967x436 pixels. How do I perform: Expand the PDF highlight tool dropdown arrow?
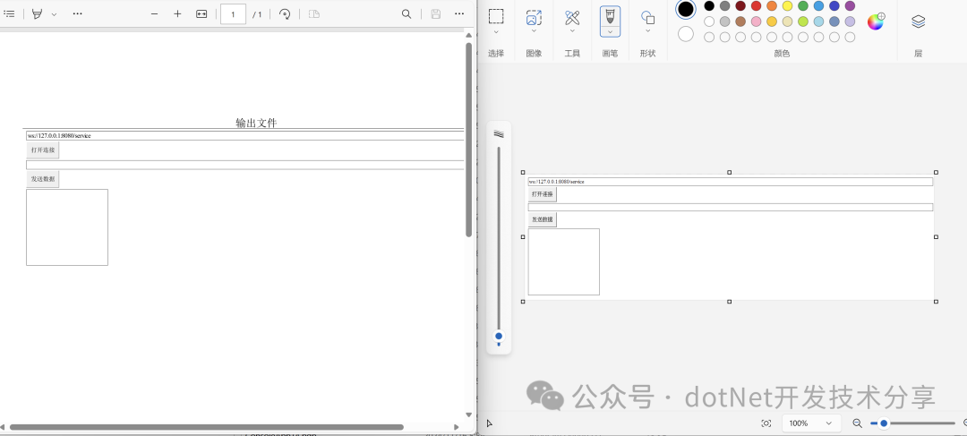[54, 14]
